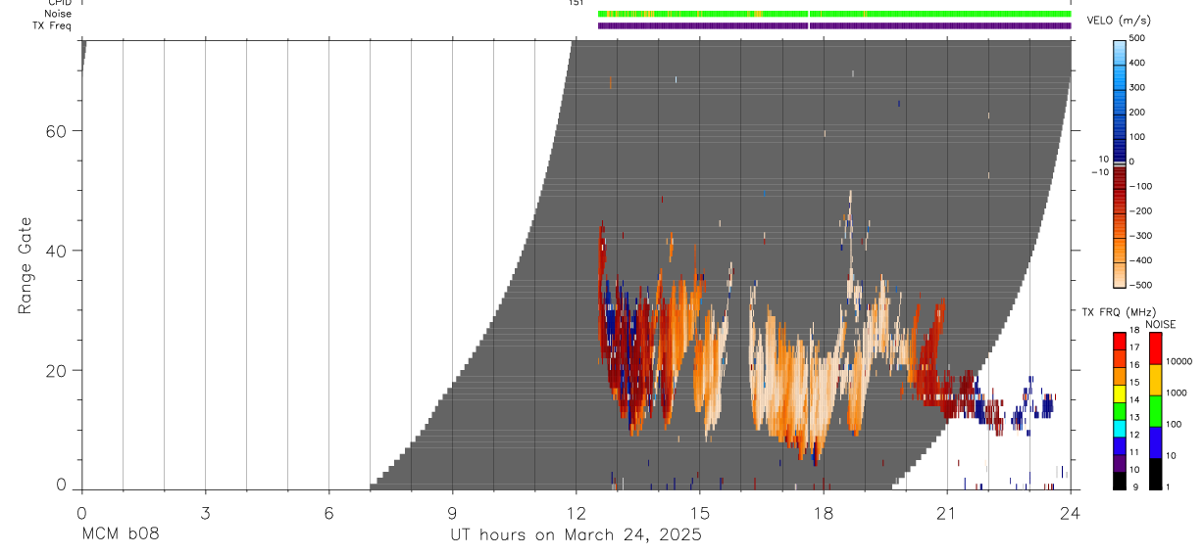Pick the blue swatch in NOISE legend

tap(1155, 441)
